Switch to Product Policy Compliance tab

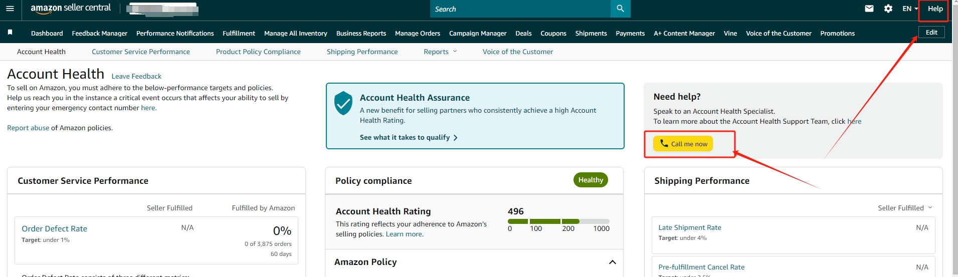[258, 52]
